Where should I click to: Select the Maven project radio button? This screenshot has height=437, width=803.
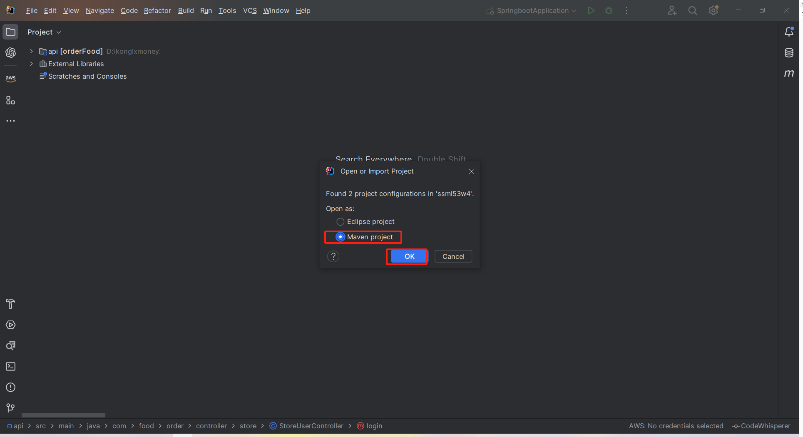(340, 237)
